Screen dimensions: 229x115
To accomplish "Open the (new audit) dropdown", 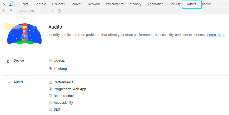I will pos(36,11).
